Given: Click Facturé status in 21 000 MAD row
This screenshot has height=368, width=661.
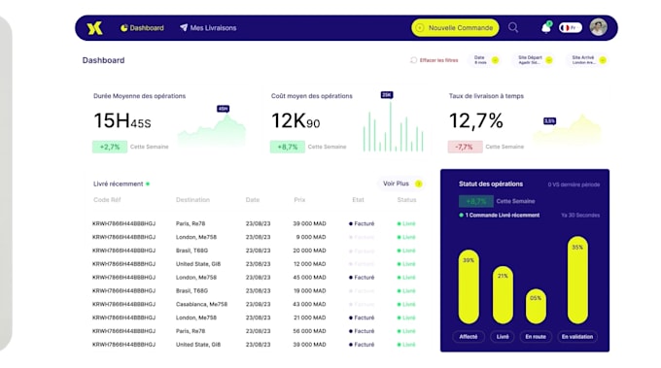Looking at the screenshot, I should point(362,318).
